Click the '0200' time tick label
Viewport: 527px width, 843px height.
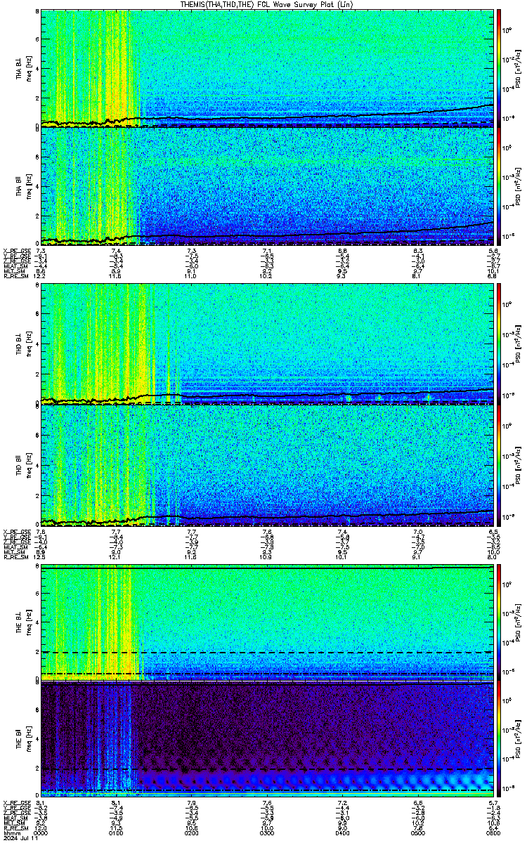point(192,832)
